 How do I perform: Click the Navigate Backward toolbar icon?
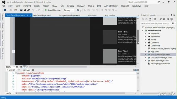[5, 10]
